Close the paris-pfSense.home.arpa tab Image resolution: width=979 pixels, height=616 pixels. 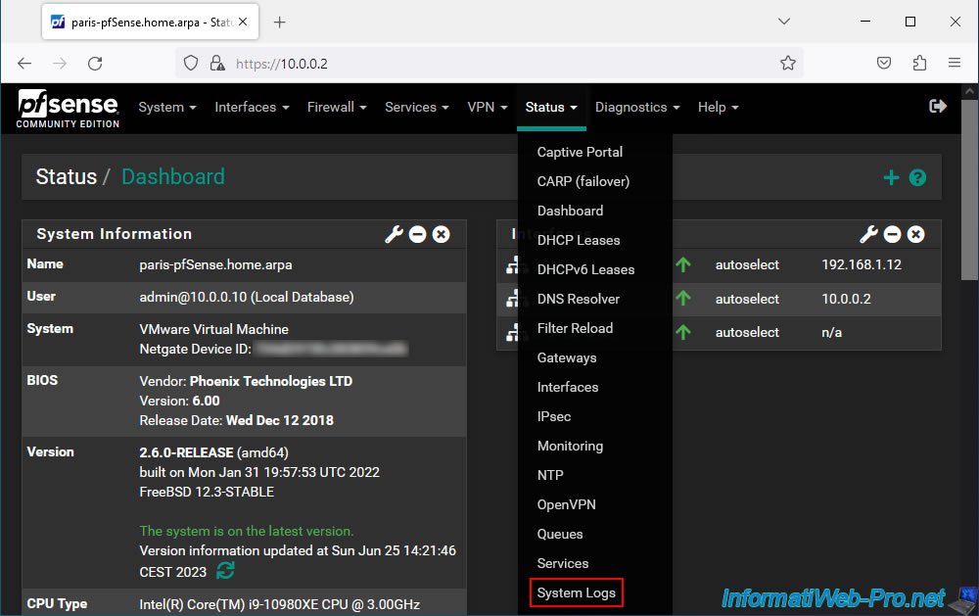[243, 22]
